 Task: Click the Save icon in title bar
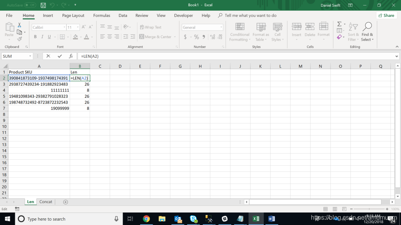click(x=43, y=5)
